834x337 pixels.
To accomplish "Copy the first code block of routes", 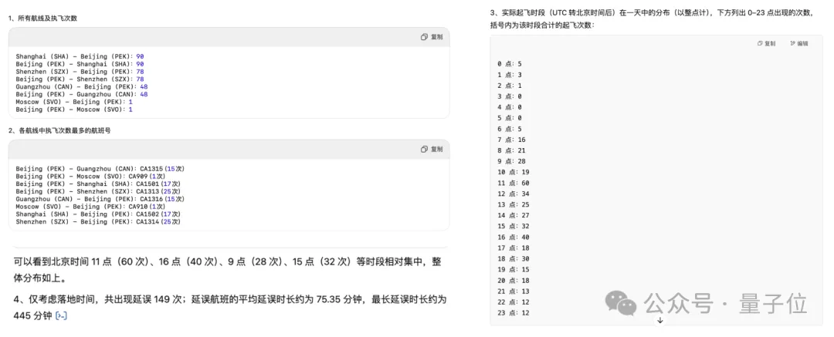I will tap(432, 37).
